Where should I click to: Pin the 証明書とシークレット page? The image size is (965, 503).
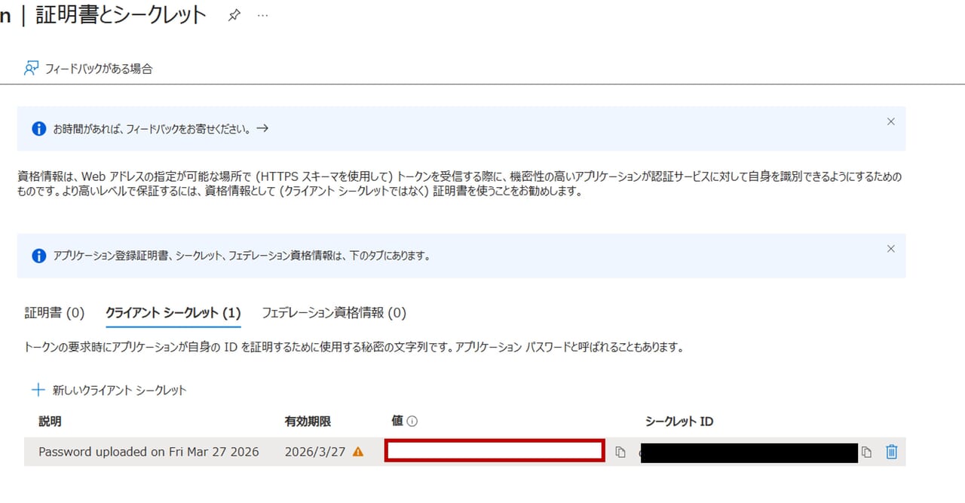pos(234,16)
